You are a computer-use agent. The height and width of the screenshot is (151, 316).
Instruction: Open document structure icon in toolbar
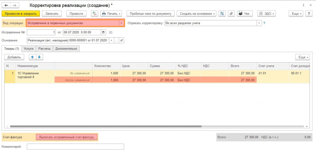222,14
